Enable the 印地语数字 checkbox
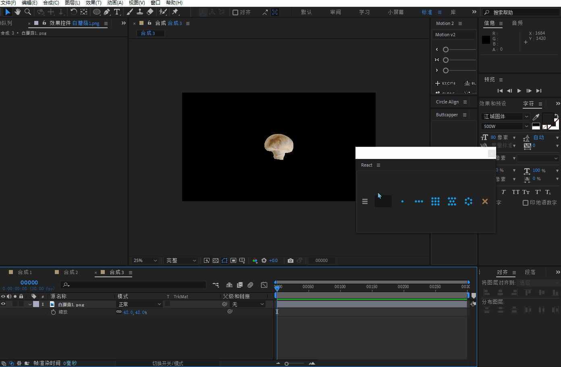561x367 pixels. pos(526,203)
